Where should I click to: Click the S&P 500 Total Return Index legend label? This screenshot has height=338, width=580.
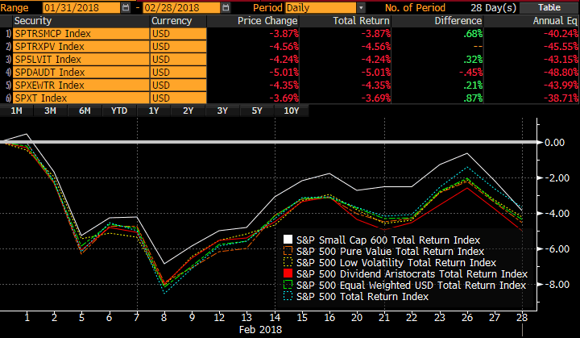362,297
